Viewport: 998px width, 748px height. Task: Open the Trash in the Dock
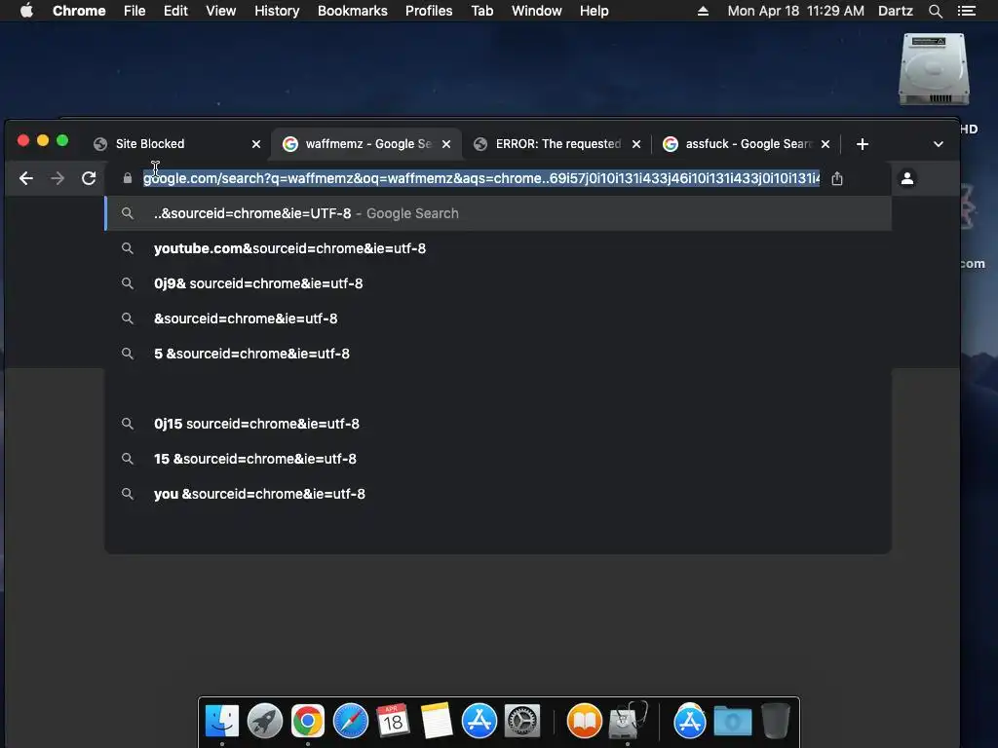(x=775, y=722)
